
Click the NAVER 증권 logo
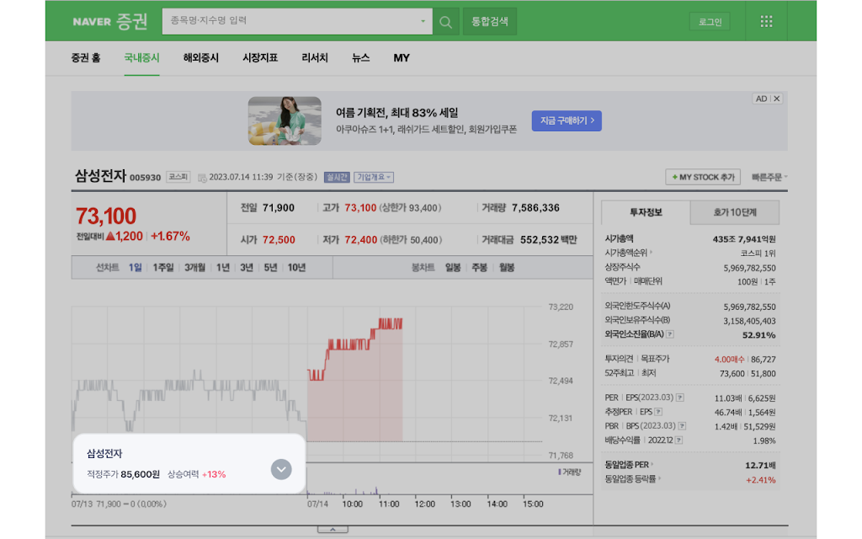pos(110,21)
